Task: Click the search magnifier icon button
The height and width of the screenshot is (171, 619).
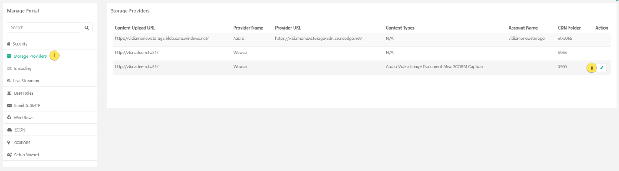Action: click(87, 27)
